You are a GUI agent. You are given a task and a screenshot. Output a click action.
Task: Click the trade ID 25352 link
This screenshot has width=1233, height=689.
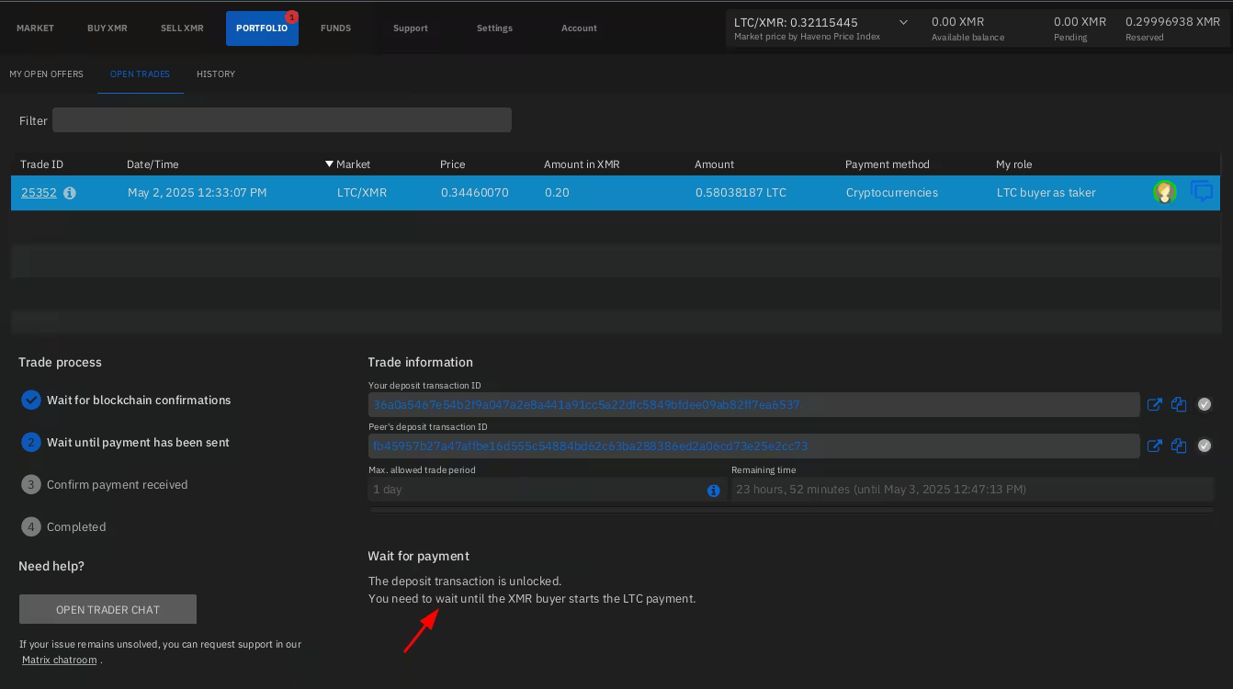point(39,193)
